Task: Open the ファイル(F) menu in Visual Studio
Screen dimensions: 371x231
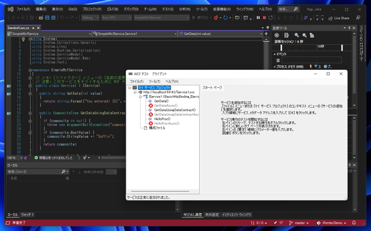Action: click(23, 9)
